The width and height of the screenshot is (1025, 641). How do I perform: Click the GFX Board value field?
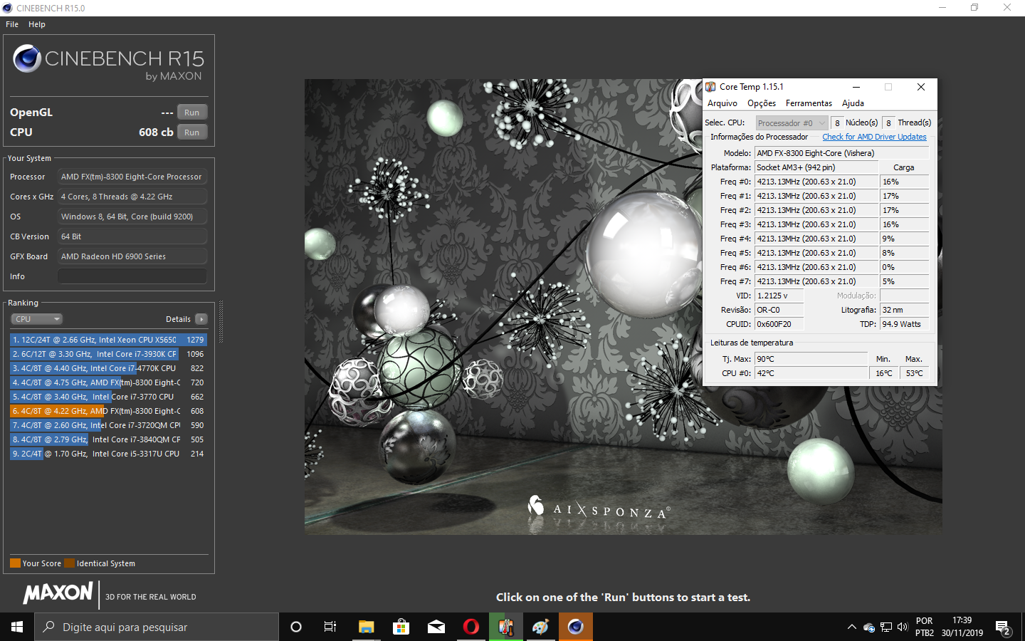click(x=132, y=256)
